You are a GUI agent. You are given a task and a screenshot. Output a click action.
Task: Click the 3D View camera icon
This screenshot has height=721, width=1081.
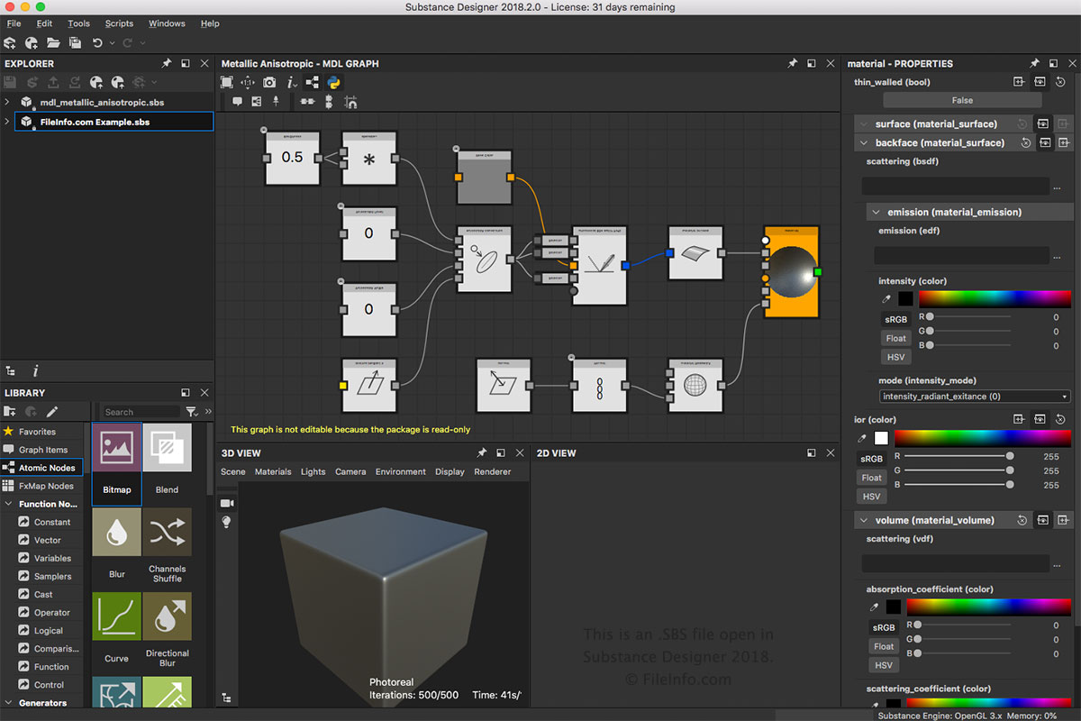click(x=227, y=502)
